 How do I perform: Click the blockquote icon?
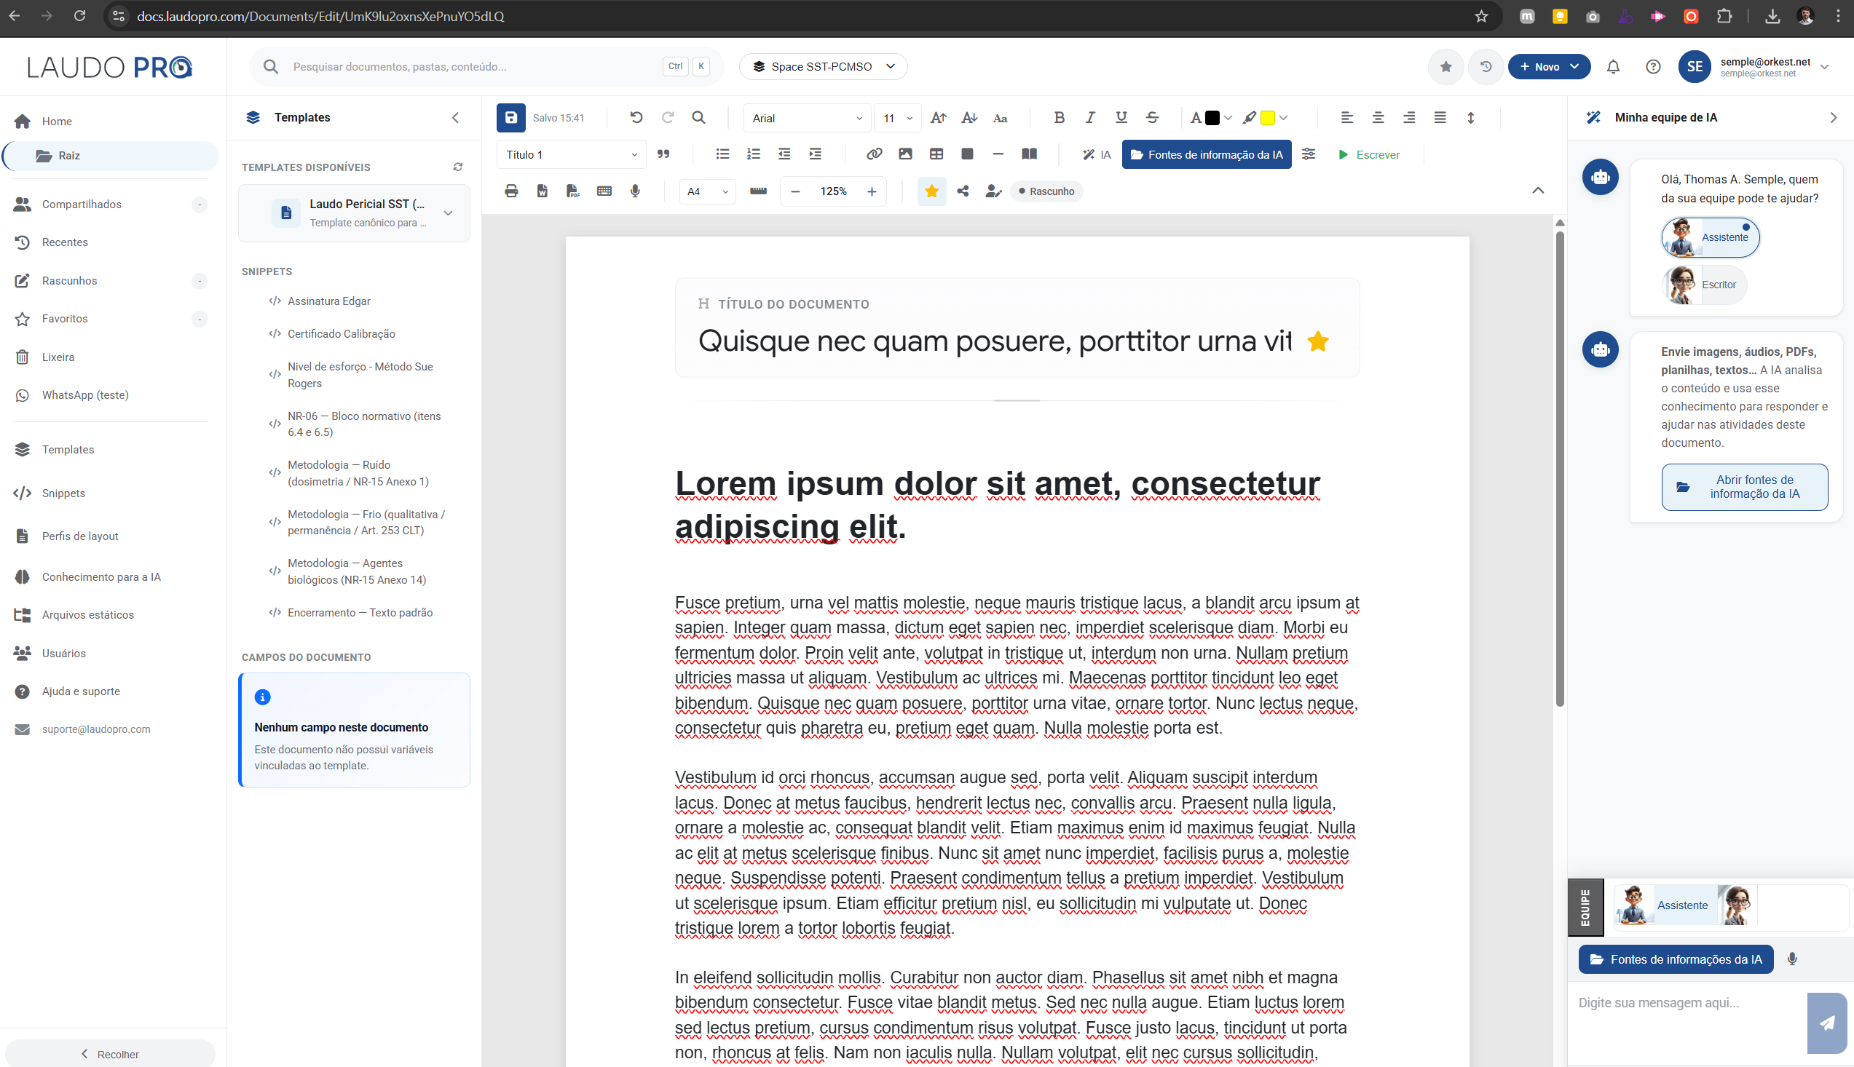coord(663,154)
